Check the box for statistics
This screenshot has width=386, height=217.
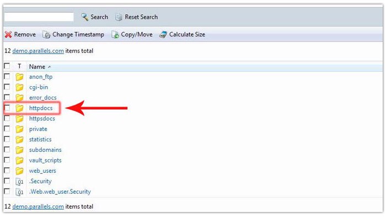[7, 139]
